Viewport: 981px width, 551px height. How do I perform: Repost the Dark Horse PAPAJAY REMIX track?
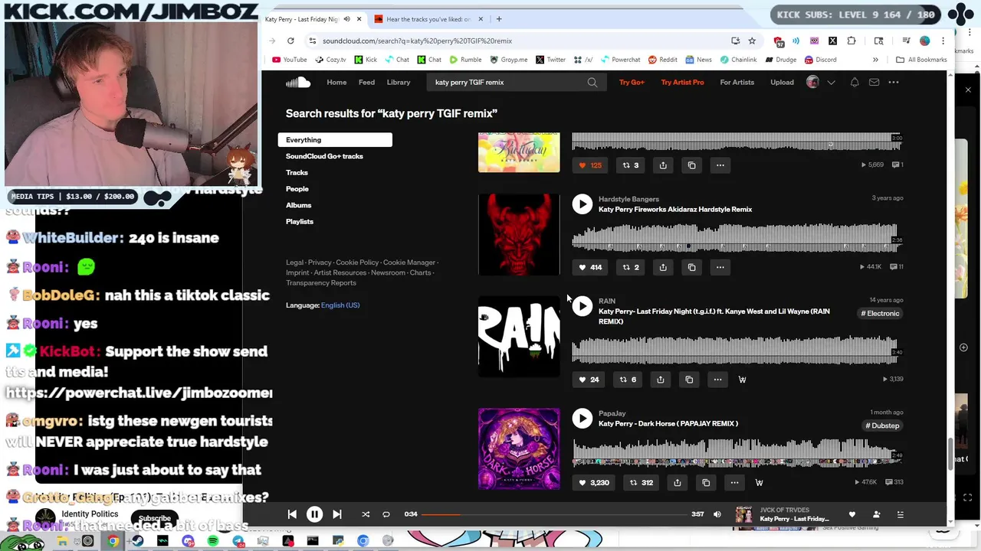coord(641,482)
